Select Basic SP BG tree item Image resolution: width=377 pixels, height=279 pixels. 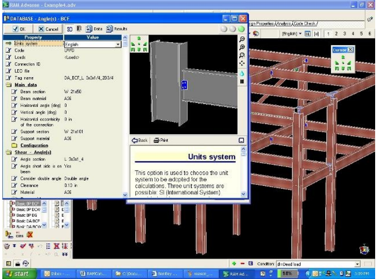27,215
